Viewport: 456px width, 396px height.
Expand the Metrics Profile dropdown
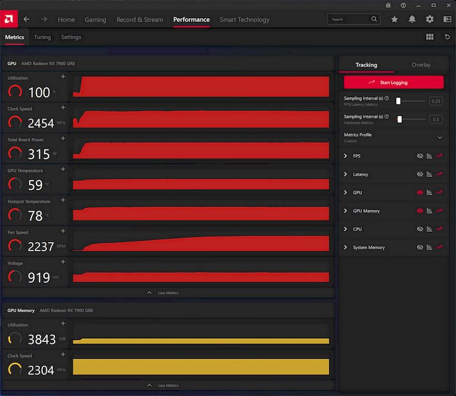coord(440,138)
